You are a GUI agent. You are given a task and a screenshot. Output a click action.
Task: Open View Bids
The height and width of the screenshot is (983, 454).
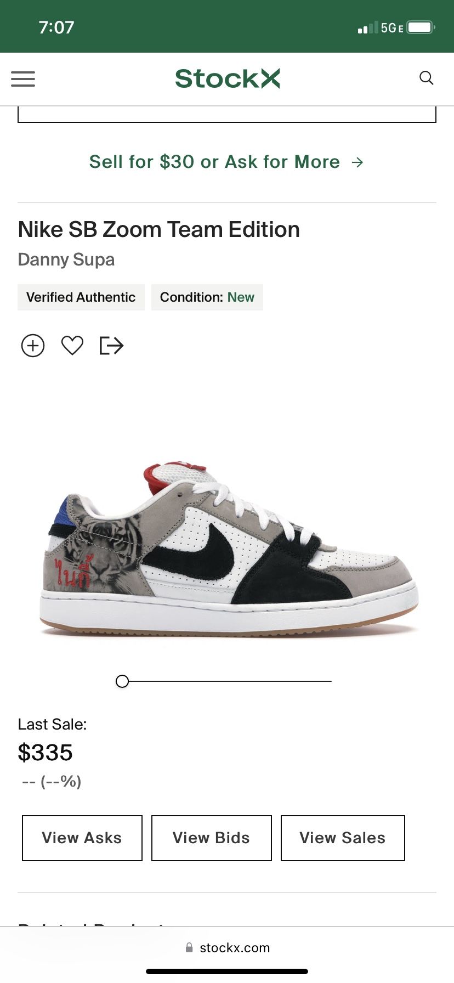click(x=212, y=838)
